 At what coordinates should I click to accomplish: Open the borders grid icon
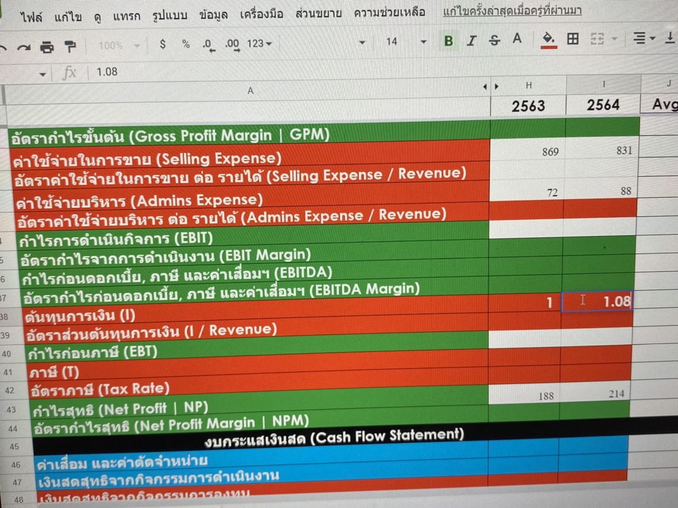[572, 39]
